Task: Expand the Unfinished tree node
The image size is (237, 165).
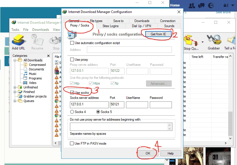Action: (15, 88)
